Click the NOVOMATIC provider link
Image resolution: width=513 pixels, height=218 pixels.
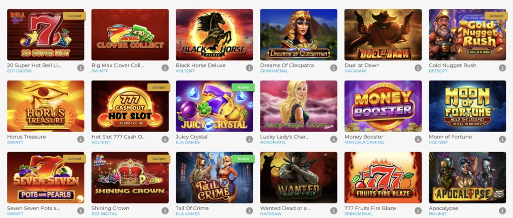273,142
